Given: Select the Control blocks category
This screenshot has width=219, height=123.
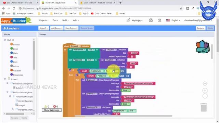Looking at the screenshot, I should (x=15, y=44).
